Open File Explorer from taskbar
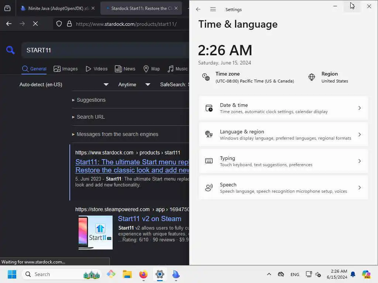Screen dimensions: 378x283 point(127,274)
